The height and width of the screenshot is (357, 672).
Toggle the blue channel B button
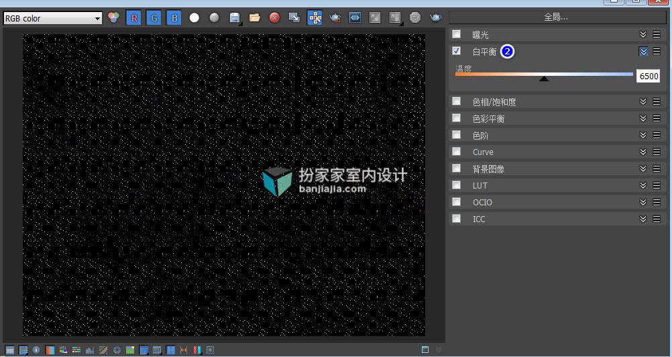pos(174,18)
